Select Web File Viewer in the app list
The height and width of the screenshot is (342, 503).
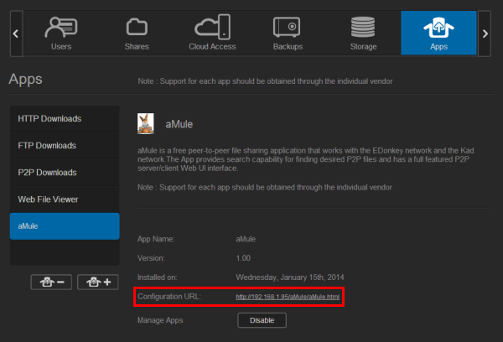point(65,199)
